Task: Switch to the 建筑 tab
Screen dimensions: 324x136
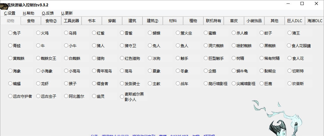Action: coord(132,21)
